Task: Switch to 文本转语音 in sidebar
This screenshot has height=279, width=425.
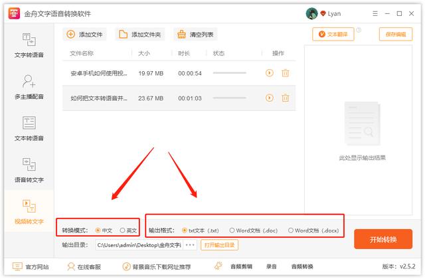Action: 29,128
